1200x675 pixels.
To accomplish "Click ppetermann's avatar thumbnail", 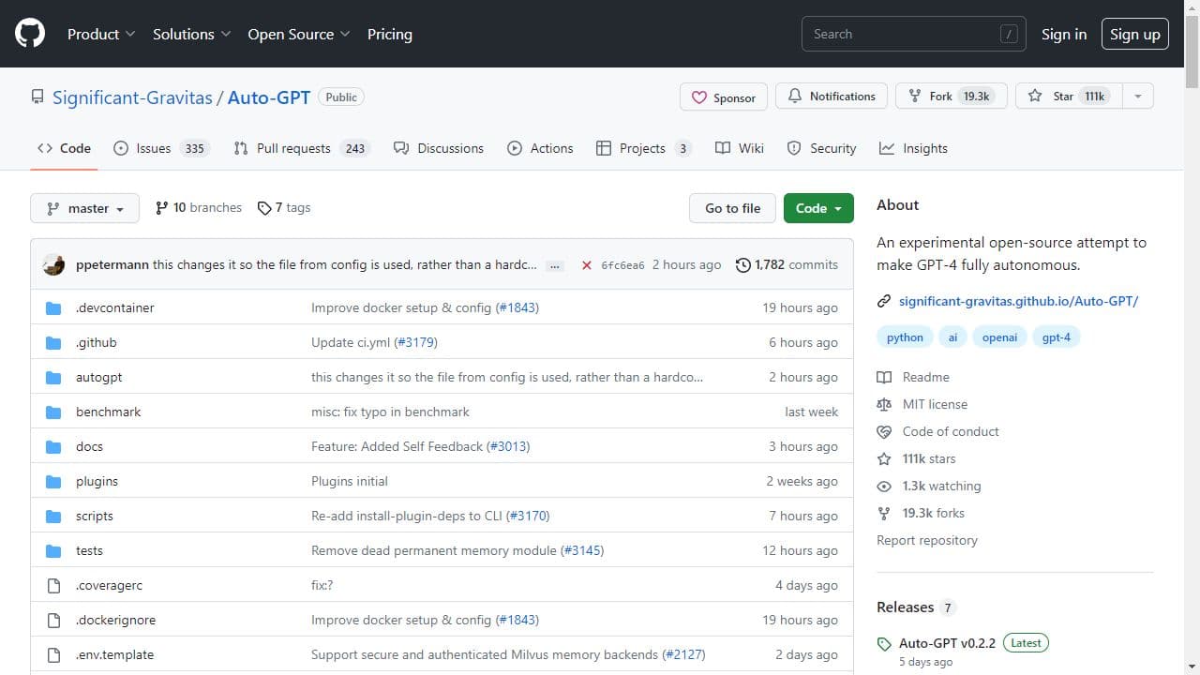I will coord(53,264).
